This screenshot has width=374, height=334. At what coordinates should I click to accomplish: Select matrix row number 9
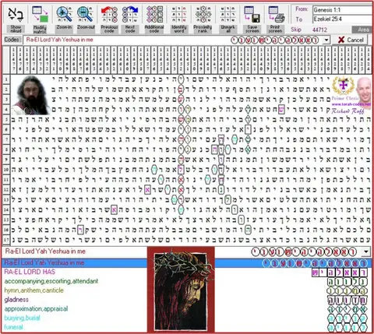coord(6,160)
